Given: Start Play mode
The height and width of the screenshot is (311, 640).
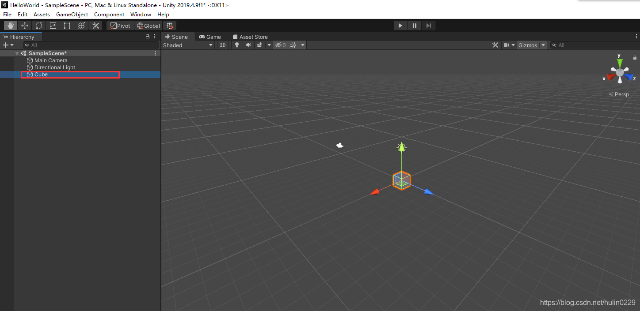Looking at the screenshot, I should coord(400,26).
